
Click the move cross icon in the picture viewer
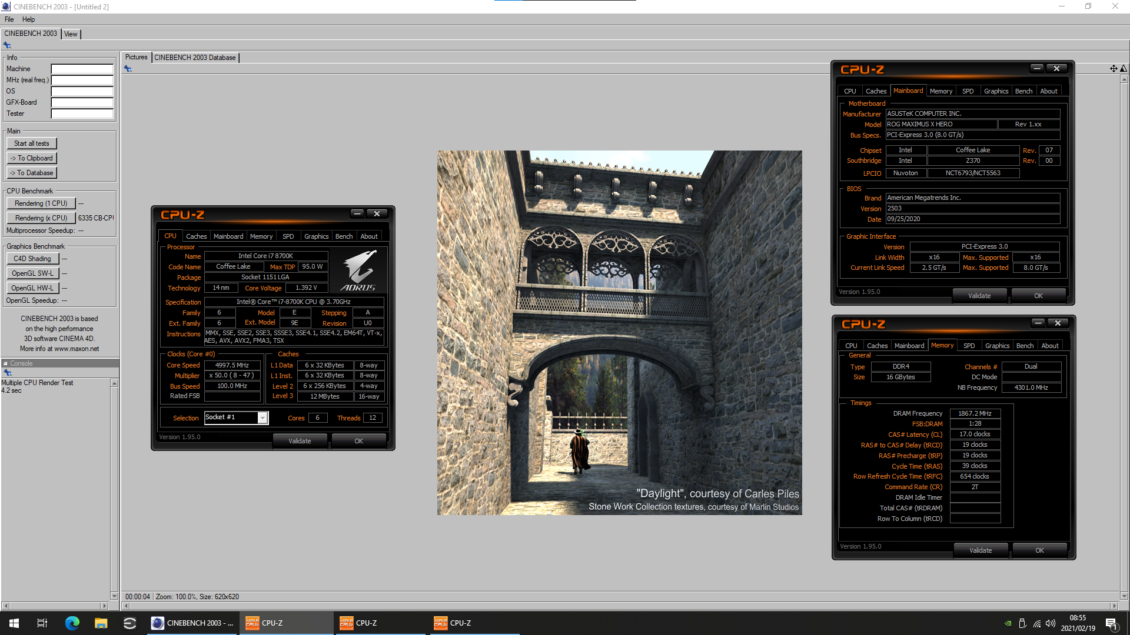[x=1114, y=69]
